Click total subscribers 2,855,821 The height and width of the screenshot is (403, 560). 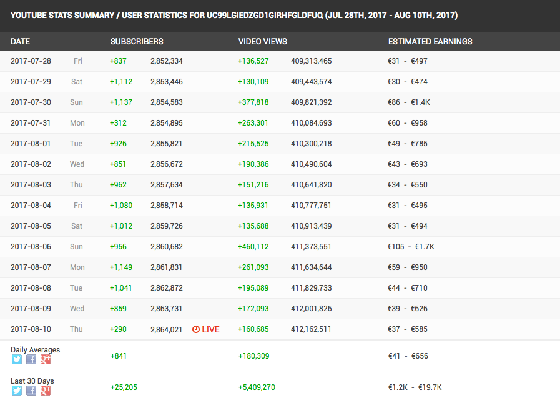pos(167,143)
